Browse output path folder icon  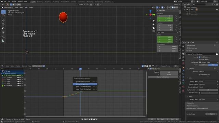[x=217, y=54]
